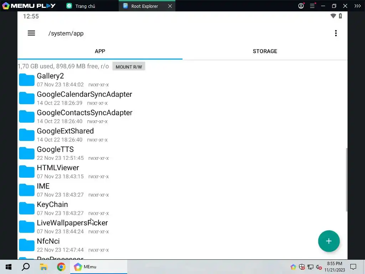Select the Gallery2 folder name
Screen dimensions: 365x274
[x=50, y=76]
